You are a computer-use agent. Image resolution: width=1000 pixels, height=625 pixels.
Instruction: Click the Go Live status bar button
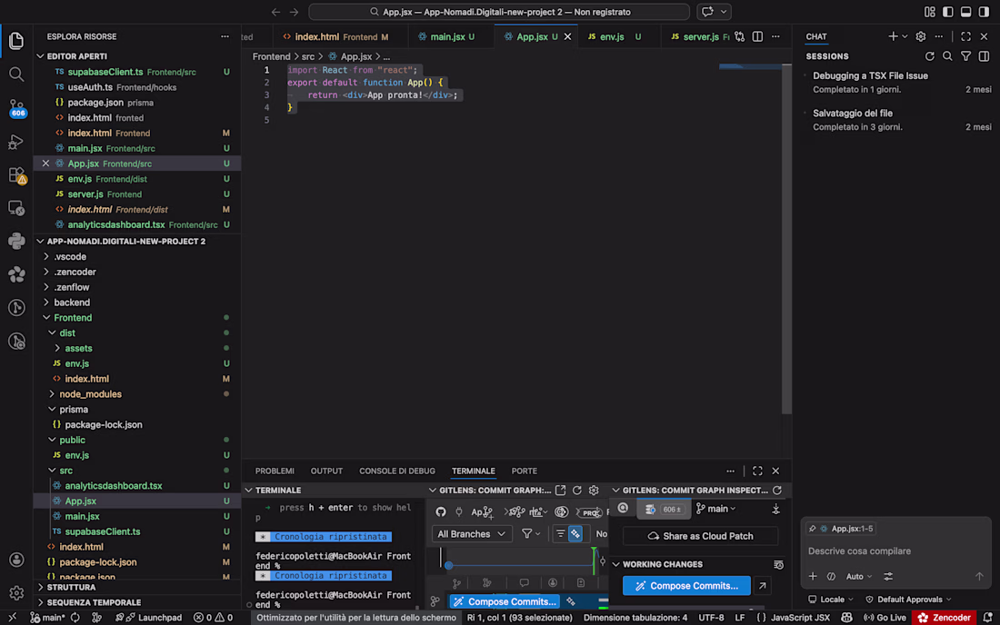(x=884, y=618)
